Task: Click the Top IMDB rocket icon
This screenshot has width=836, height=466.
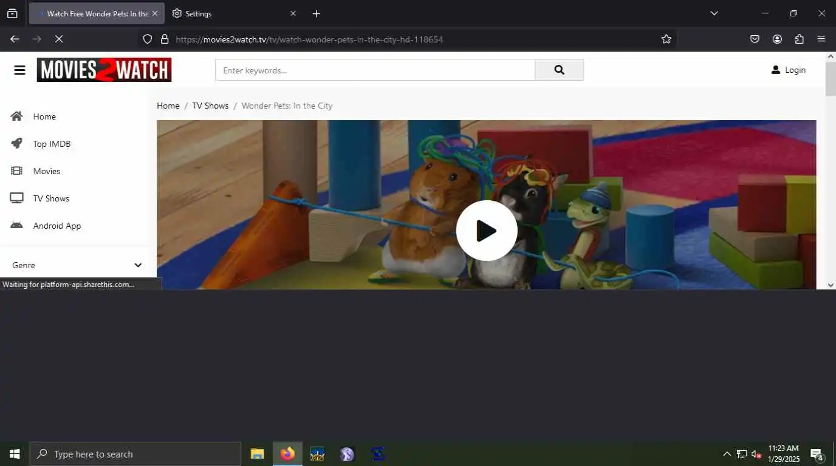Action: [16, 144]
